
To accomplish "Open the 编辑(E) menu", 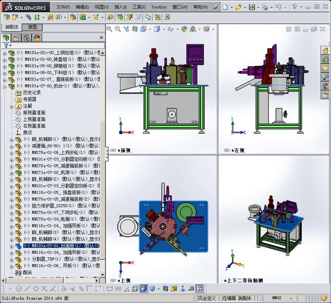I will pos(82,7).
